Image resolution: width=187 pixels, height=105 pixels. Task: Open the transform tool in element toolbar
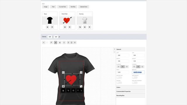click(x=68, y=90)
